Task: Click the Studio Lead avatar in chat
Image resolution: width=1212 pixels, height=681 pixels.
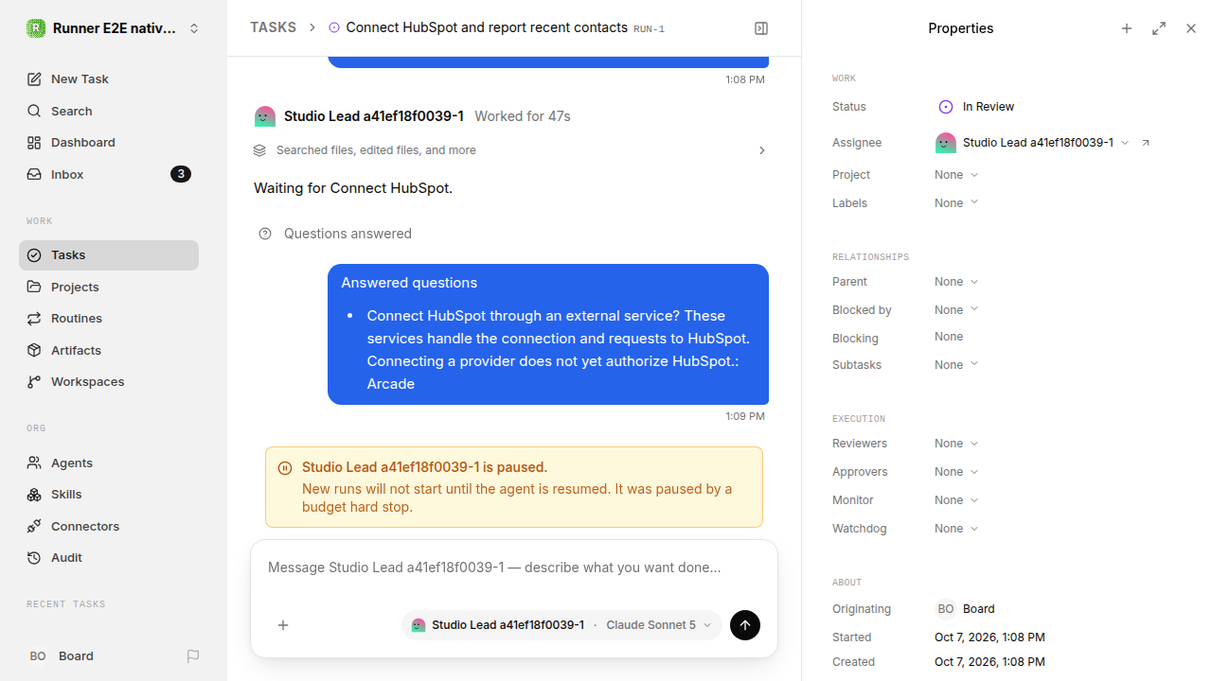Action: coord(265,116)
